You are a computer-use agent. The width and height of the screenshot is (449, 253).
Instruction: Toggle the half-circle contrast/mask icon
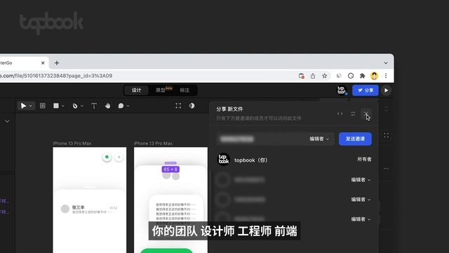point(192,106)
